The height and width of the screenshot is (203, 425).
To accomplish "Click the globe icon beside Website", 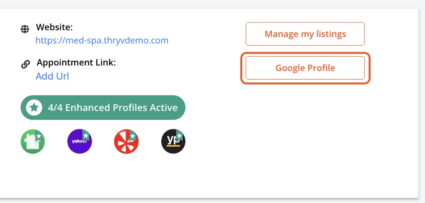I will (x=25, y=29).
